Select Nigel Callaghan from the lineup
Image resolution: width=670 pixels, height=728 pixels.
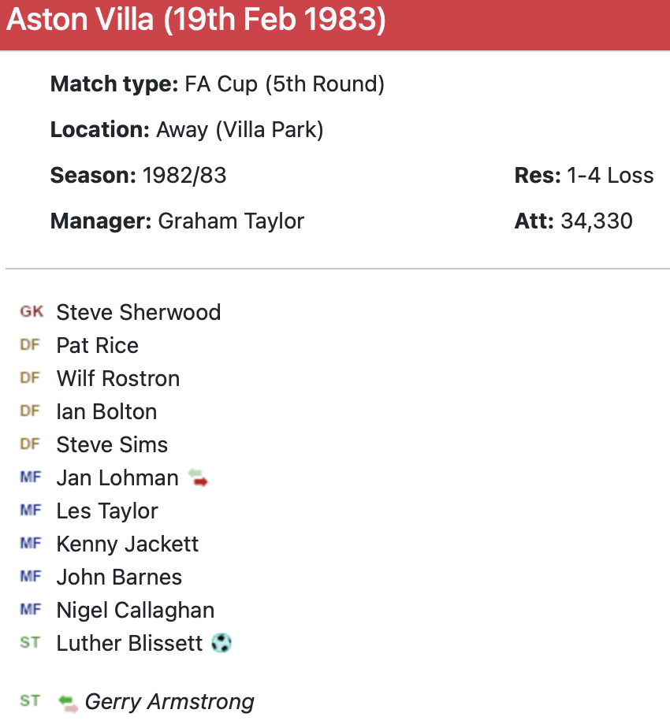[x=135, y=611]
